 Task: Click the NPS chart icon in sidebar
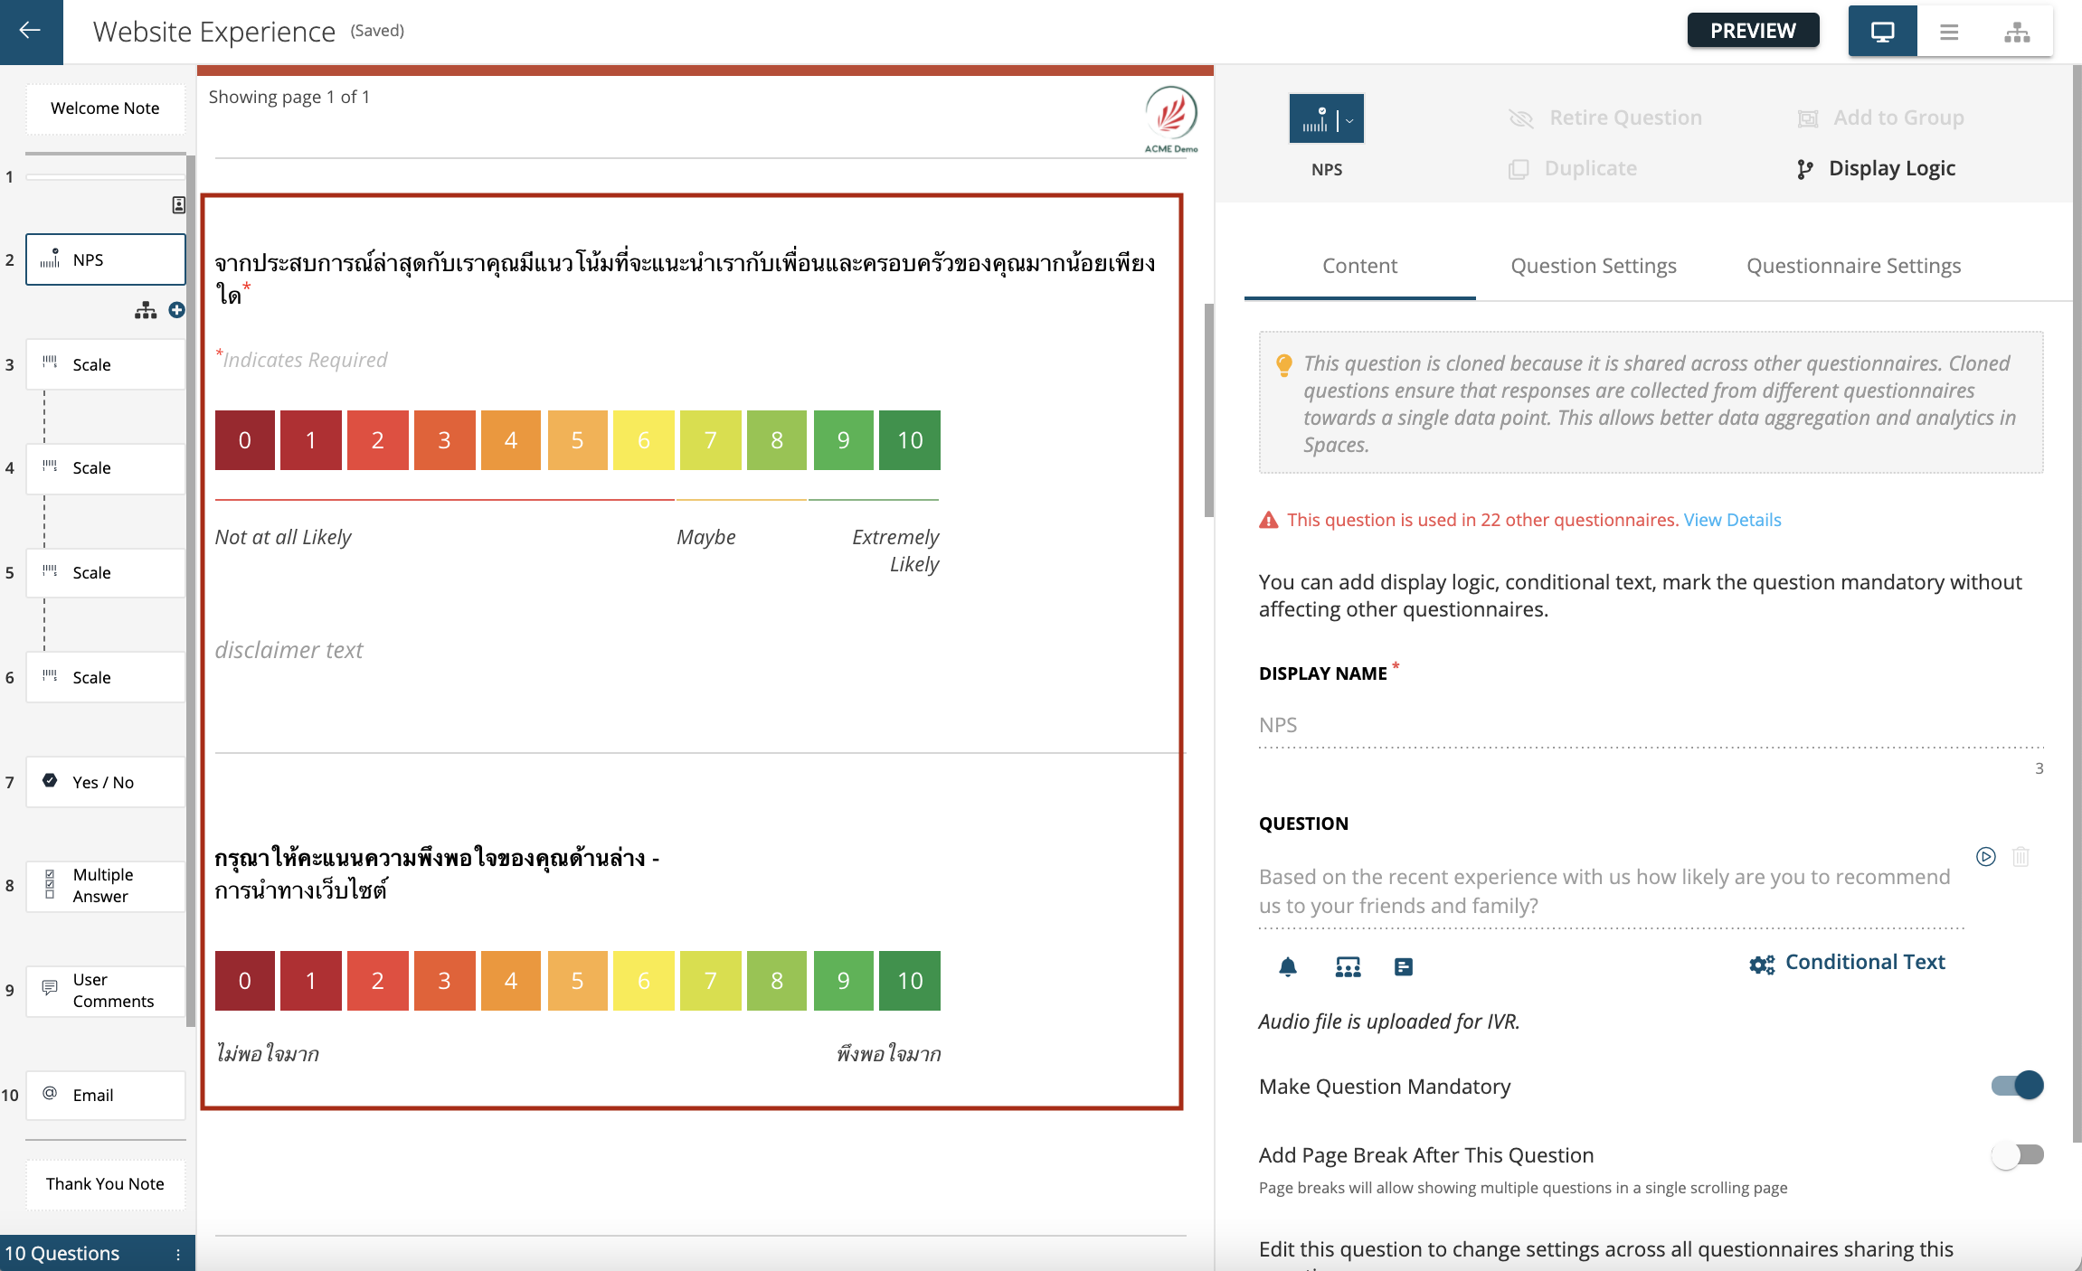51,259
